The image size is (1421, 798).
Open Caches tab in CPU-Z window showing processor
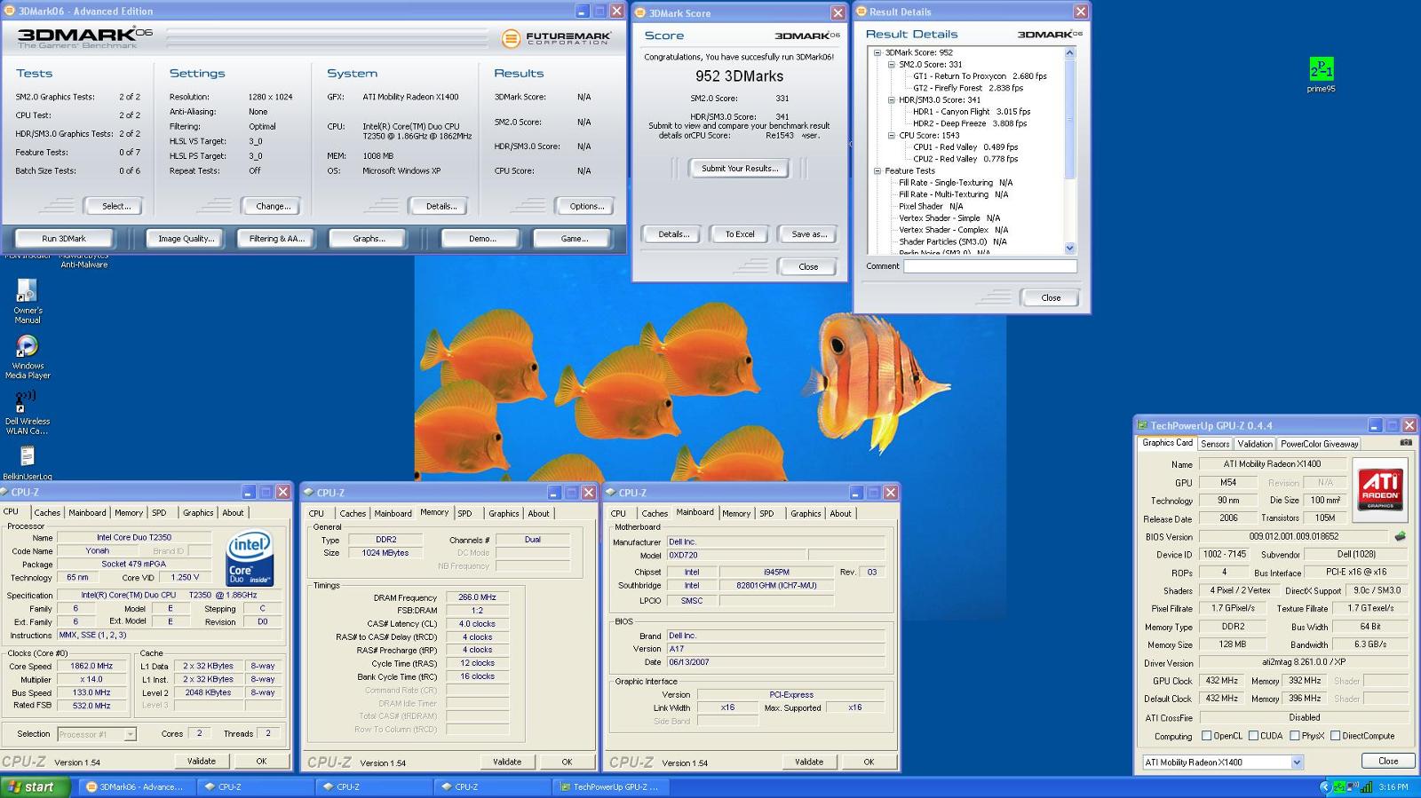(x=47, y=513)
